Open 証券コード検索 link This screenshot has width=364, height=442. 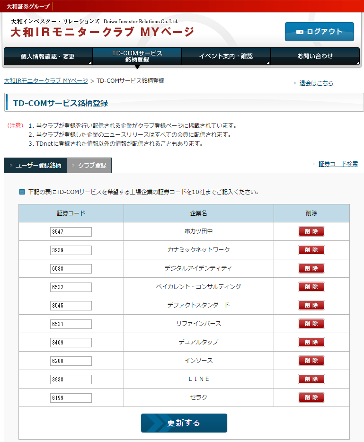coord(338,164)
